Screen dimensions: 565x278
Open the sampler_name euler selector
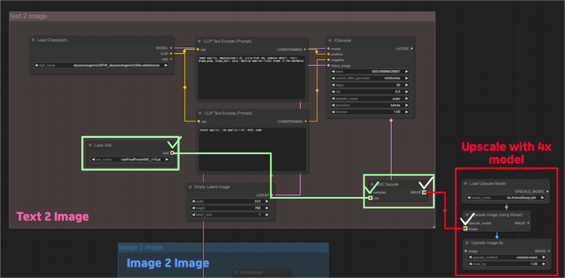click(x=370, y=99)
